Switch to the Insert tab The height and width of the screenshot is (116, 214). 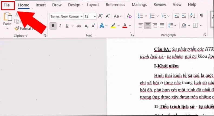pos(41,5)
